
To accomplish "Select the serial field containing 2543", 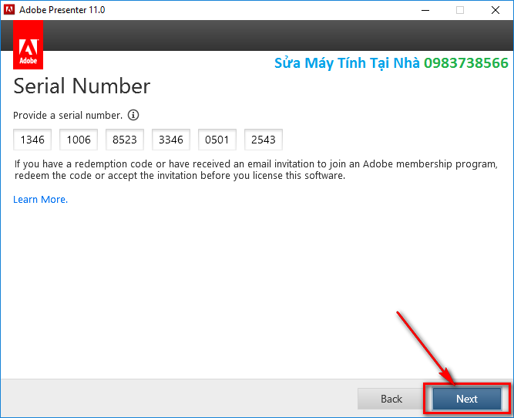I will coord(264,140).
